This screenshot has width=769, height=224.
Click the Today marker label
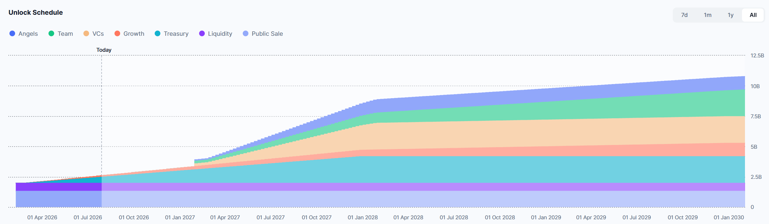click(104, 50)
